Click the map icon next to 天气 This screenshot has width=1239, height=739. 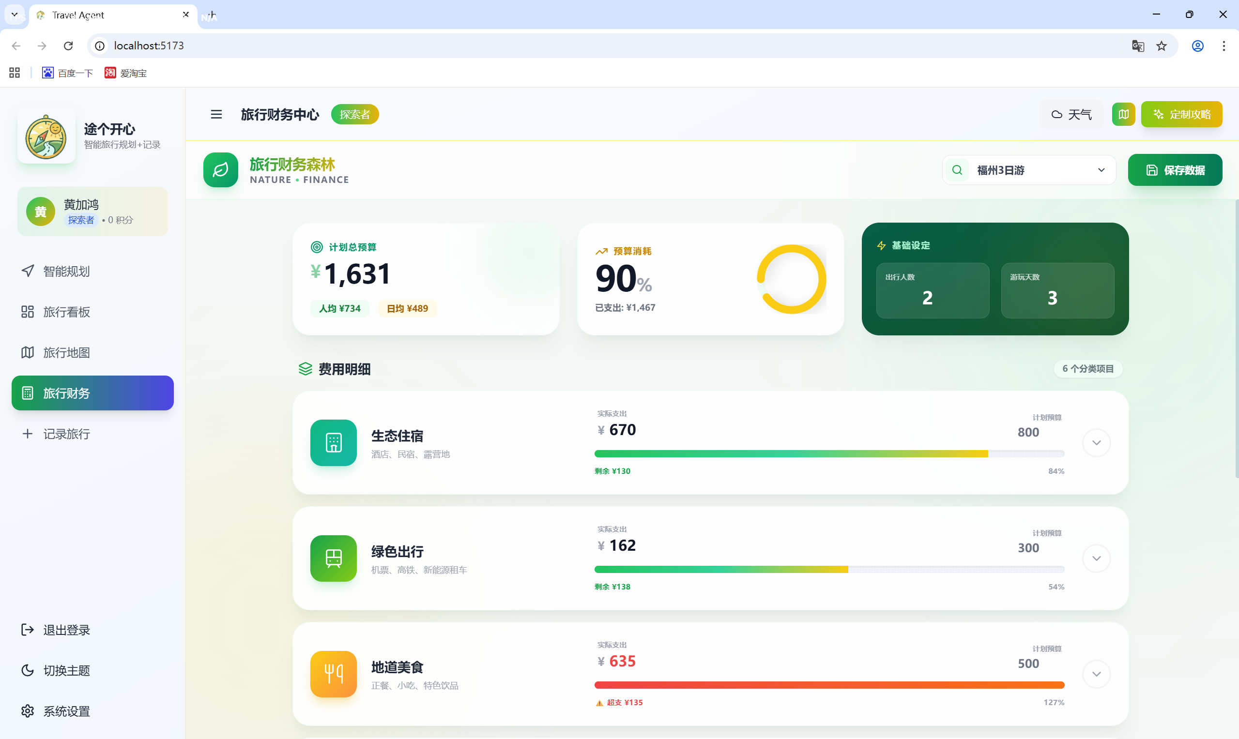pos(1123,114)
